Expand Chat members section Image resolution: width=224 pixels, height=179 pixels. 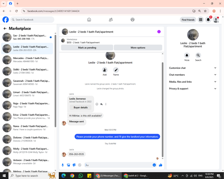pos(193,75)
